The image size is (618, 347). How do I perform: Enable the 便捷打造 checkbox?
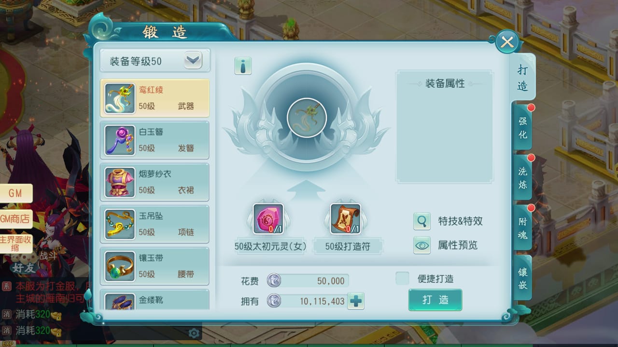tap(402, 278)
